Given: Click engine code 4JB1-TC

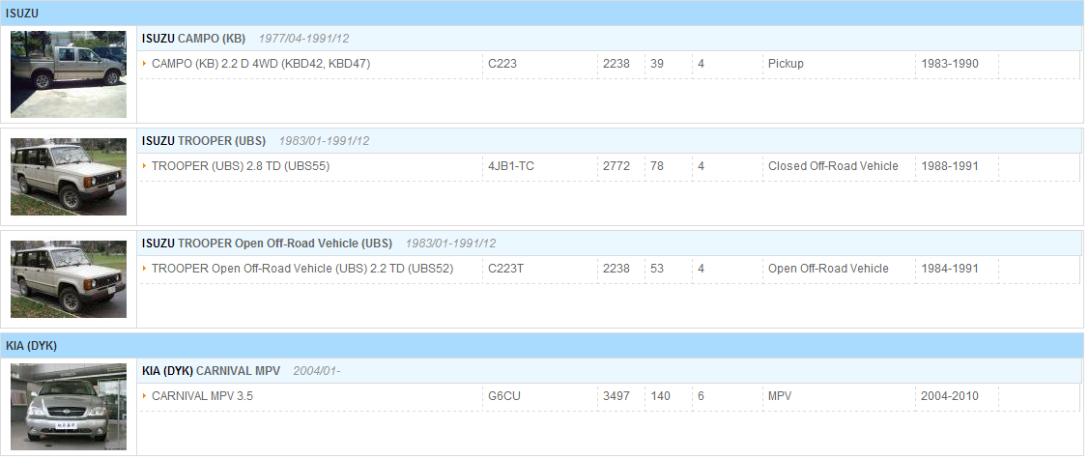Looking at the screenshot, I should click(511, 166).
